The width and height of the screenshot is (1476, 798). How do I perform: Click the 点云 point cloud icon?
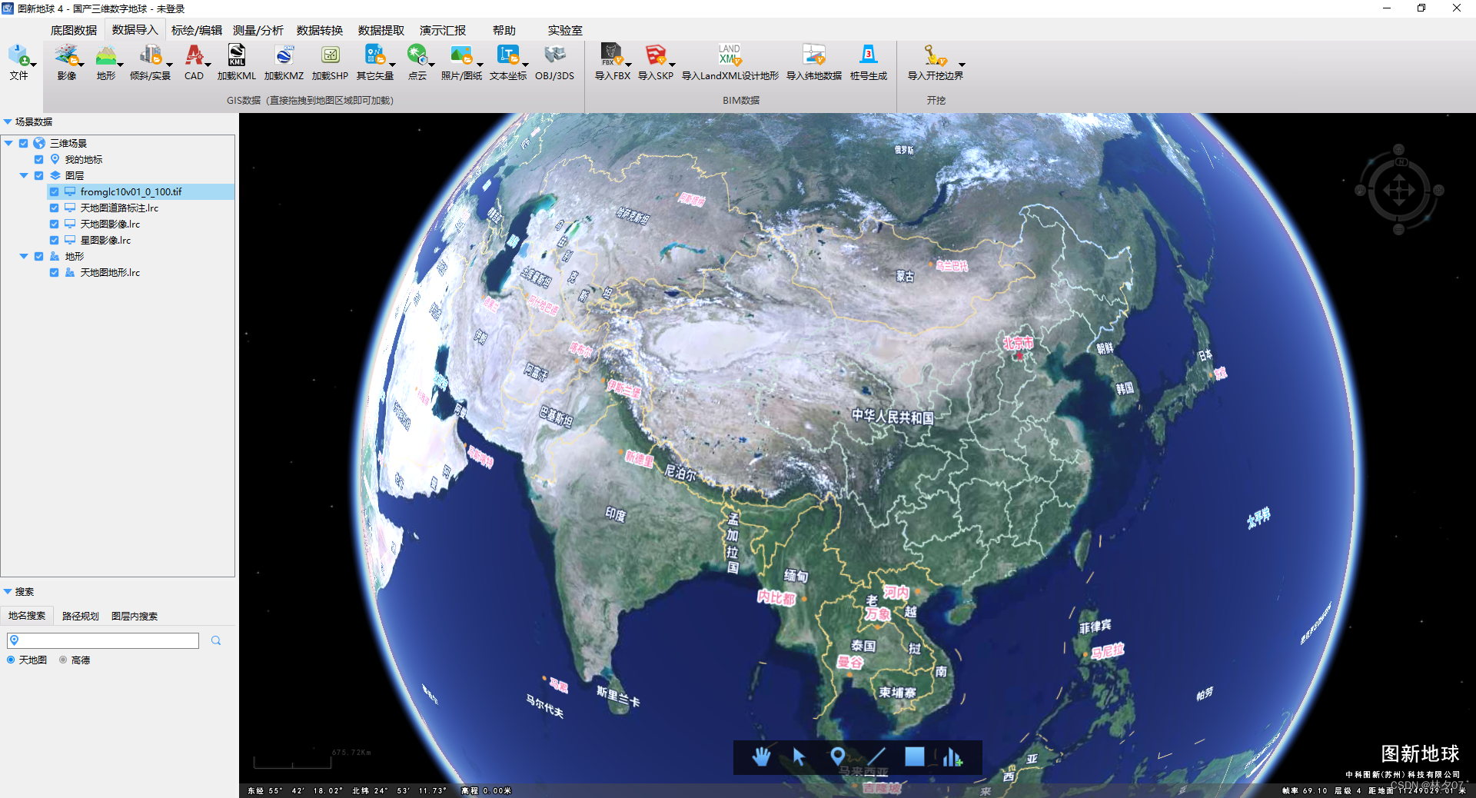(417, 55)
